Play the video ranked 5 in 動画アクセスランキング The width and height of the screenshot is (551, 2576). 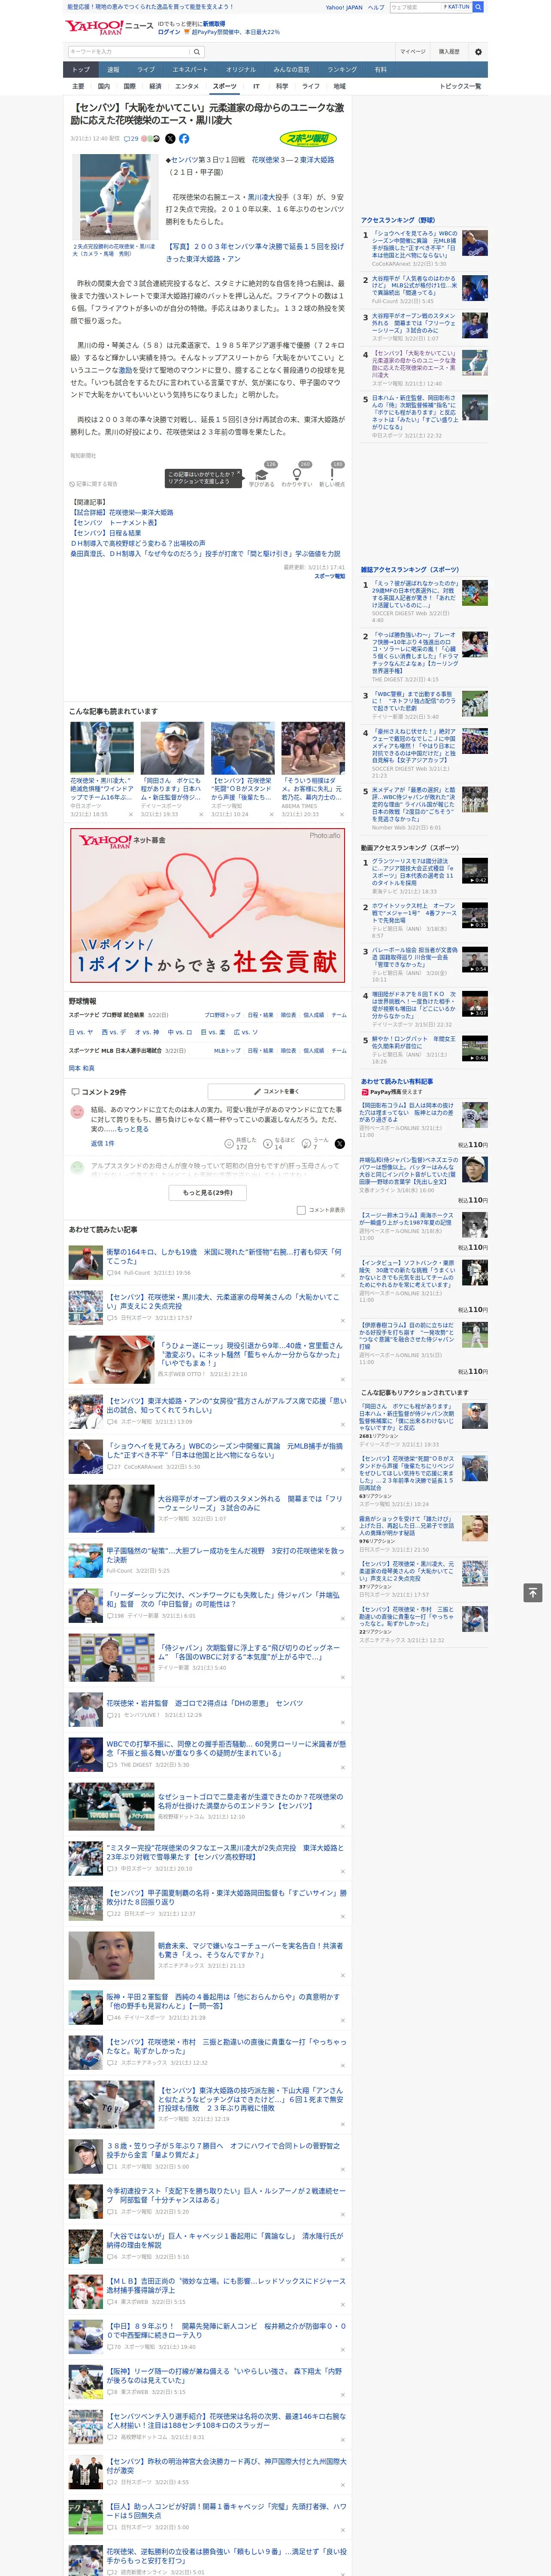click(x=475, y=1048)
